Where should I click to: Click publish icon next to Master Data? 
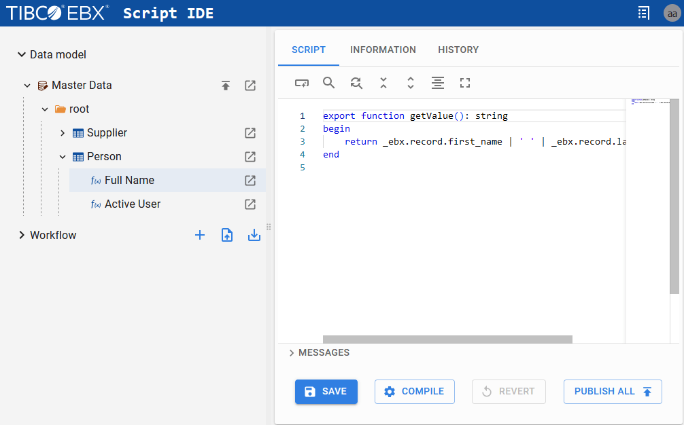click(x=226, y=86)
